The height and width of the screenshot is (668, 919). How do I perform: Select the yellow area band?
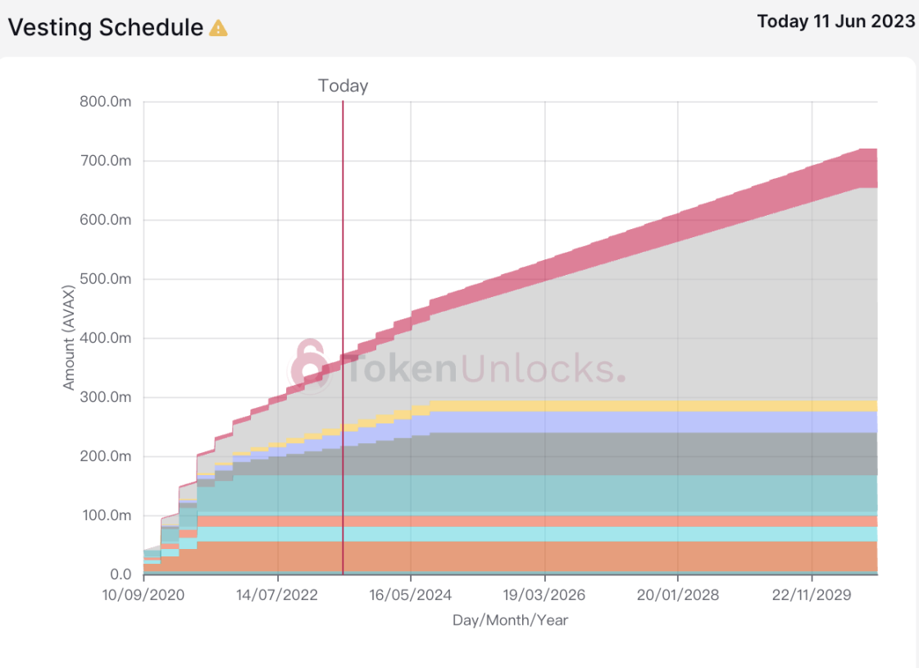click(644, 406)
